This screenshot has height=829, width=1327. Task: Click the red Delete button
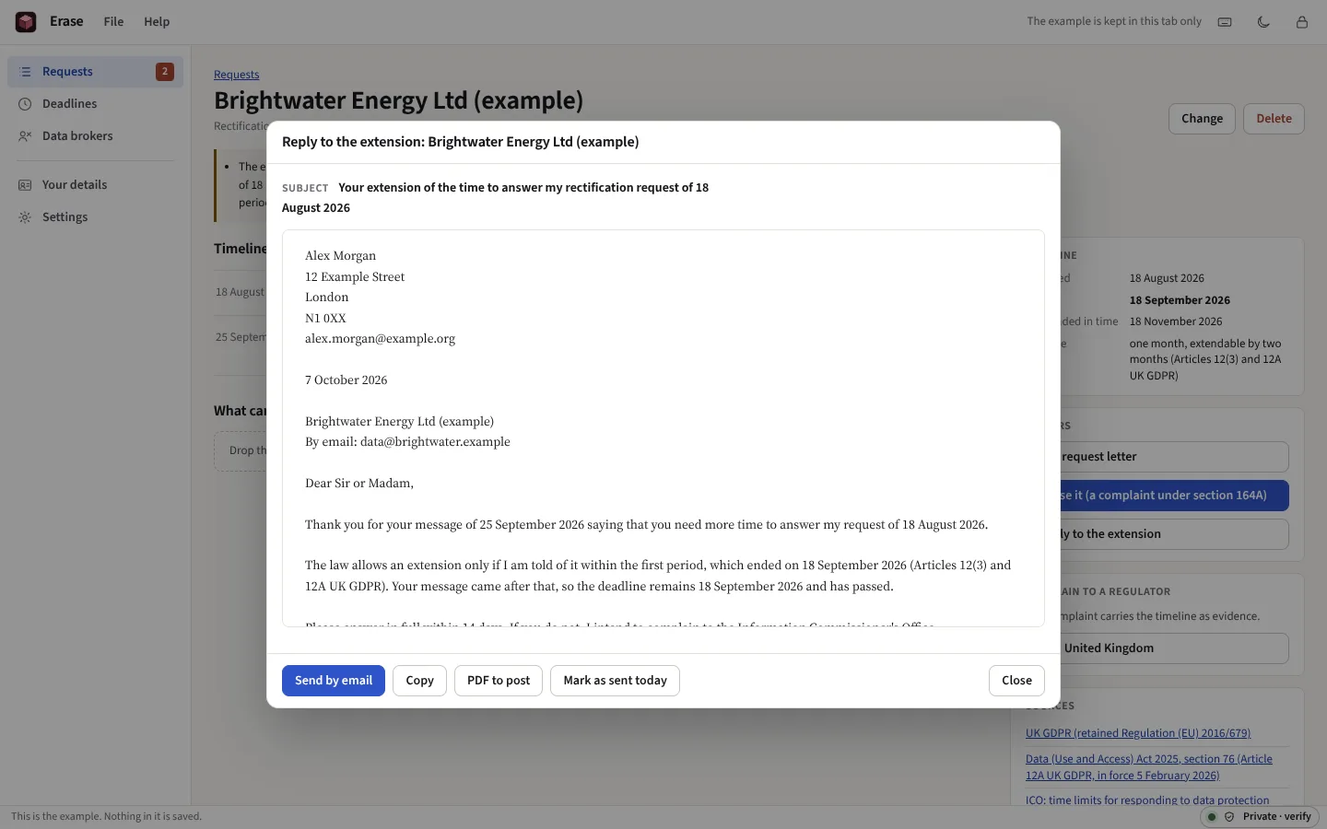[1274, 119]
